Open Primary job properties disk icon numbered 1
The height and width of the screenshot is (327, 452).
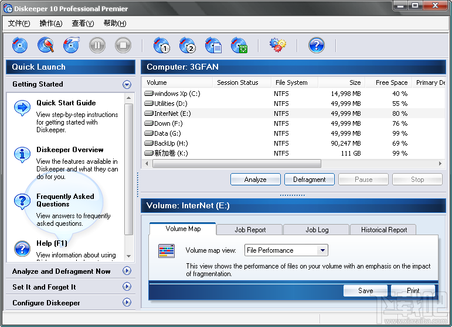click(x=161, y=45)
